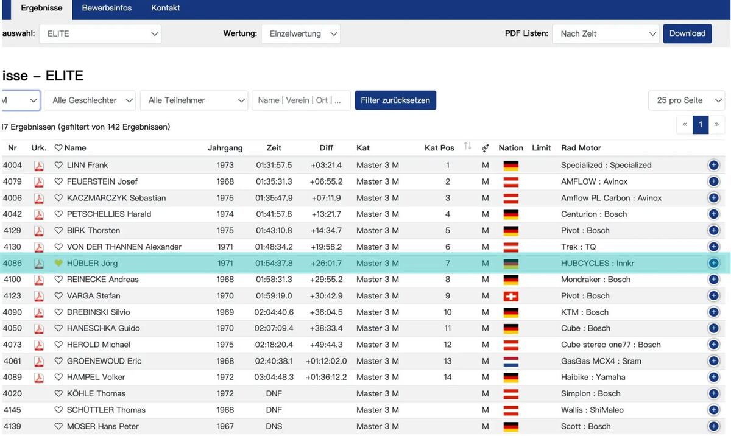The image size is (731, 436).
Task: Switch to the Kontakt tab
Action: 166,8
